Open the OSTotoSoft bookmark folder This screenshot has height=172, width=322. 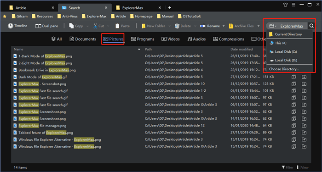[189, 16]
